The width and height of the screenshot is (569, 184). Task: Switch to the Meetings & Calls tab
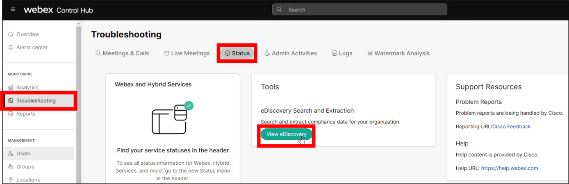(x=122, y=53)
